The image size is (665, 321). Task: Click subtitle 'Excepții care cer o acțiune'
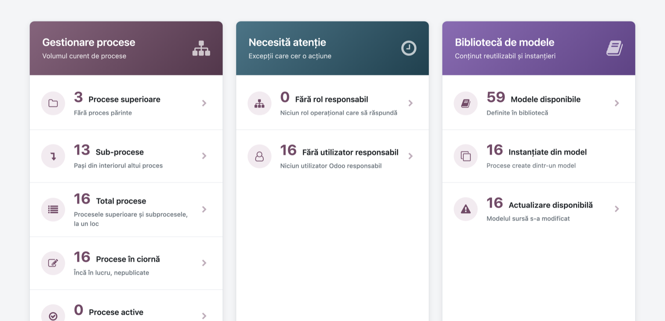[x=290, y=56]
